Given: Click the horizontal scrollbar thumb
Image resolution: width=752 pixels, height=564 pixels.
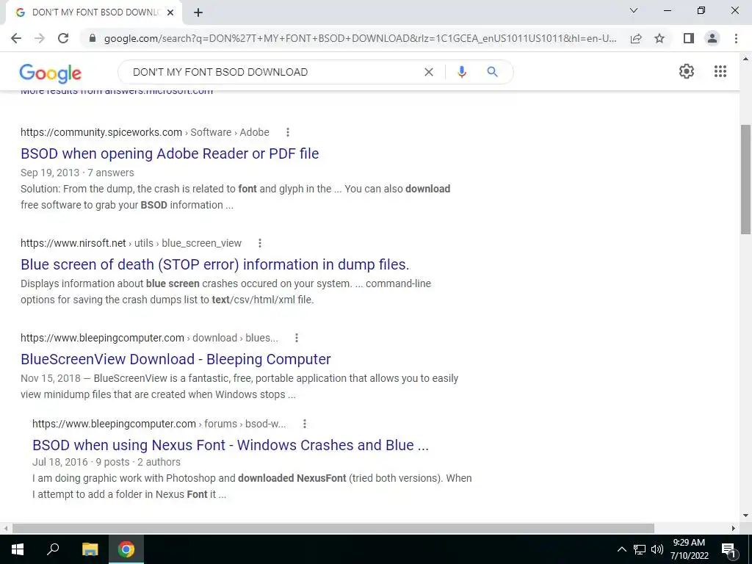Looking at the screenshot, I should tap(333, 528).
